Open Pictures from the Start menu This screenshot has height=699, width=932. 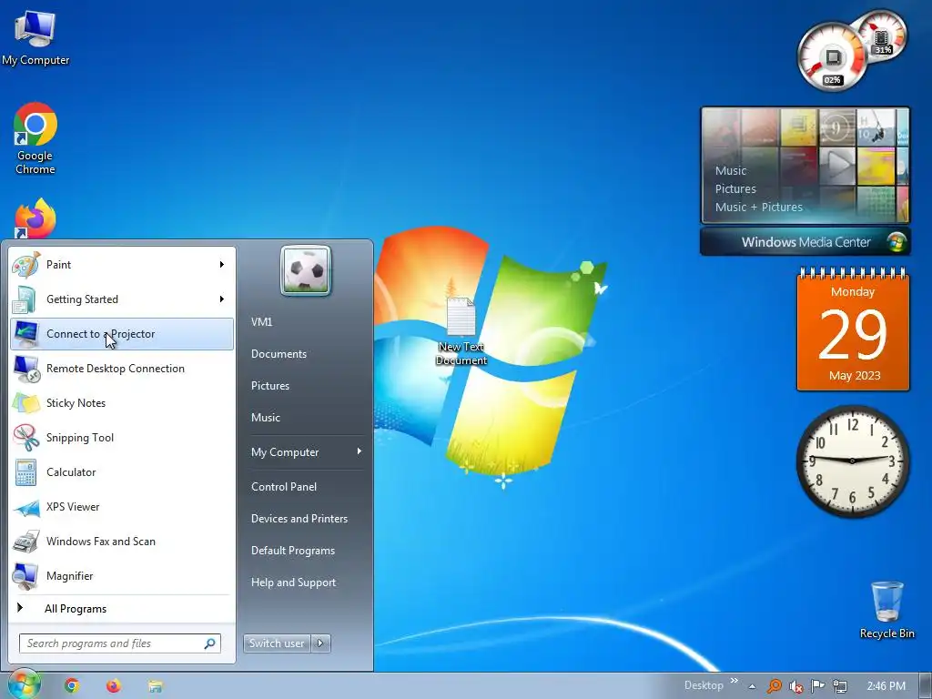point(269,386)
